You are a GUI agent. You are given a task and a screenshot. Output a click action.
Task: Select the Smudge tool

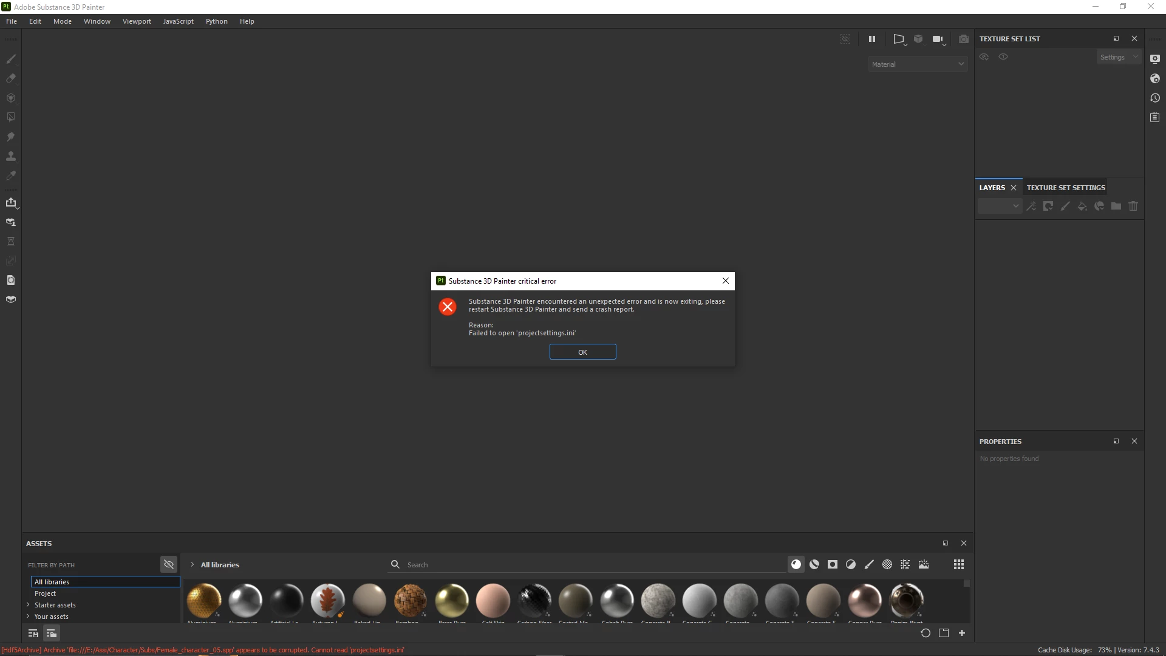(x=11, y=137)
